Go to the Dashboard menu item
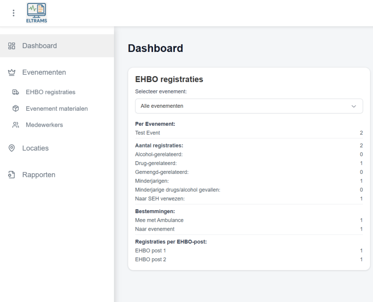Screen dimensions: 373x302 [39, 46]
